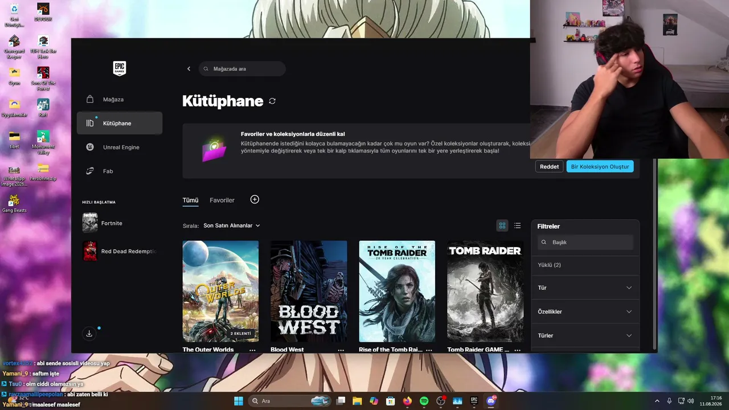729x410 pixels.
Task: Open Fab in the sidebar
Action: (120, 171)
